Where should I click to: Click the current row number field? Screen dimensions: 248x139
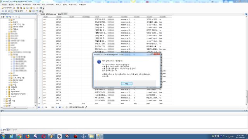pos(46,107)
